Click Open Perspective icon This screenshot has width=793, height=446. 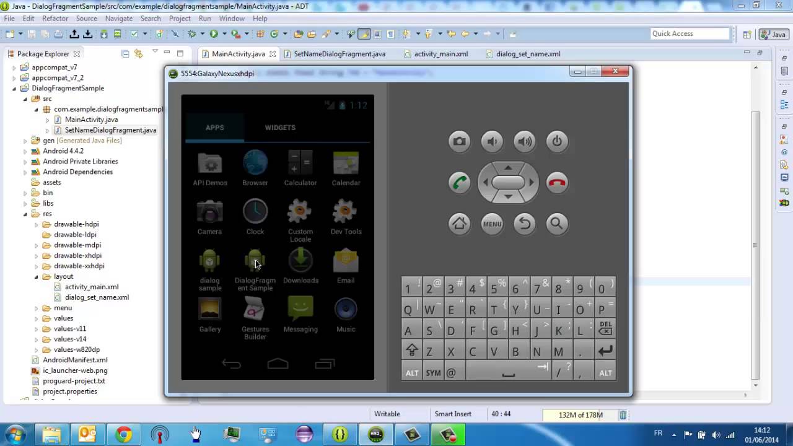click(x=747, y=35)
